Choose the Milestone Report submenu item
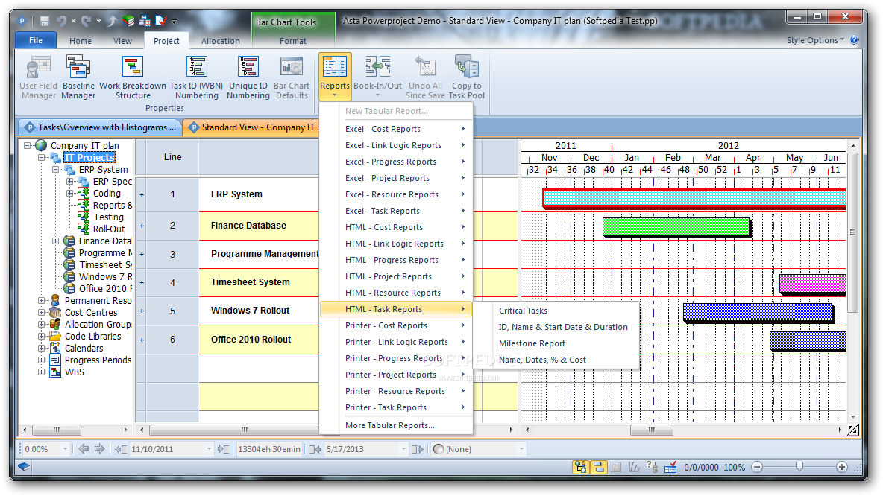 click(532, 343)
